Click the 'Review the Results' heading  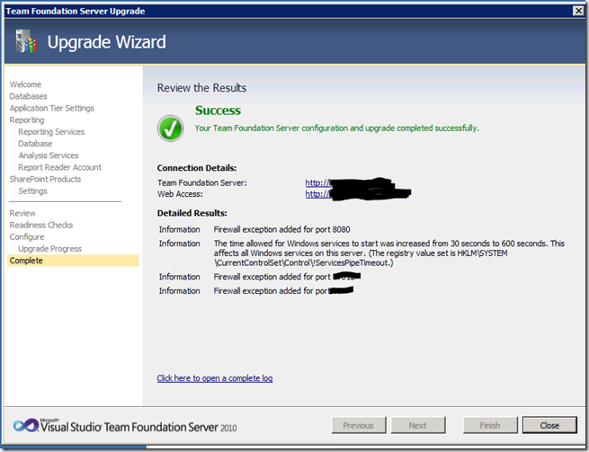point(201,88)
